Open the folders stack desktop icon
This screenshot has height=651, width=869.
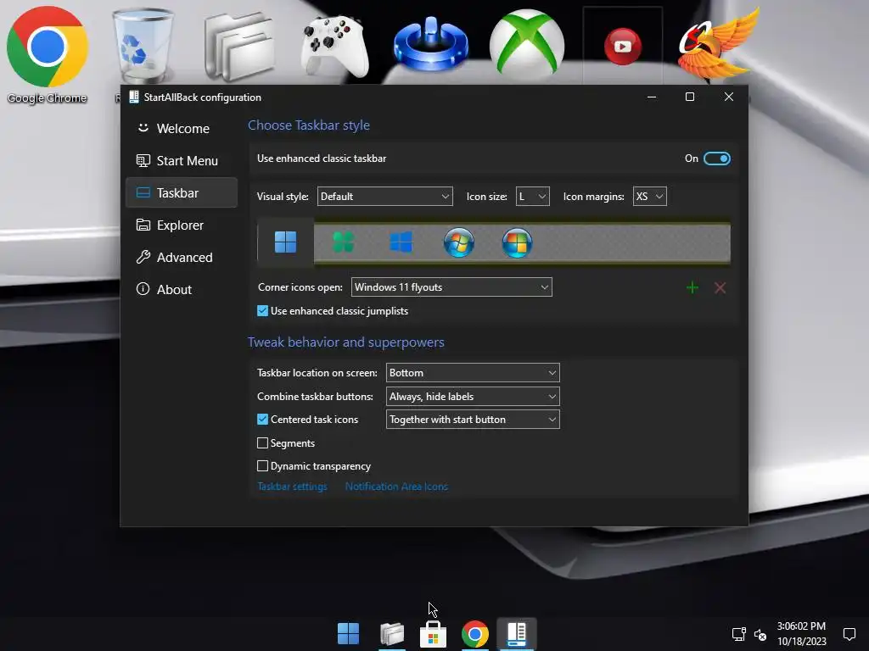click(x=239, y=47)
